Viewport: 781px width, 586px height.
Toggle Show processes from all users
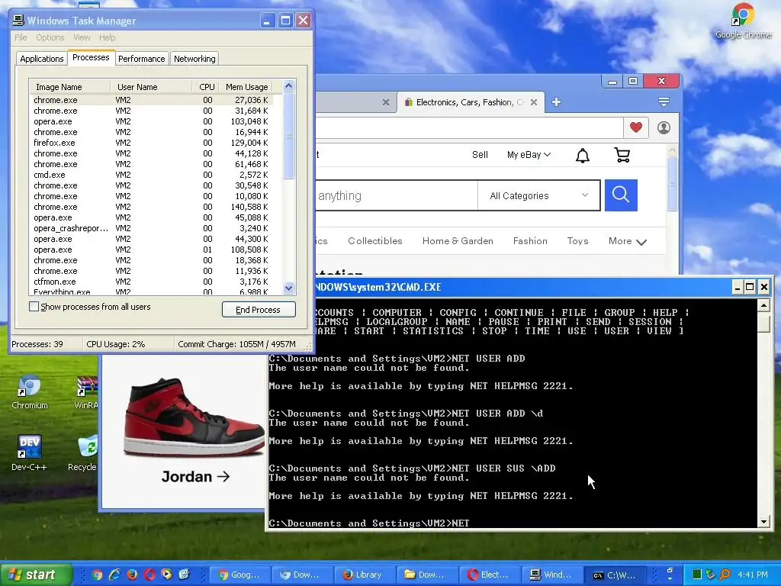point(34,307)
